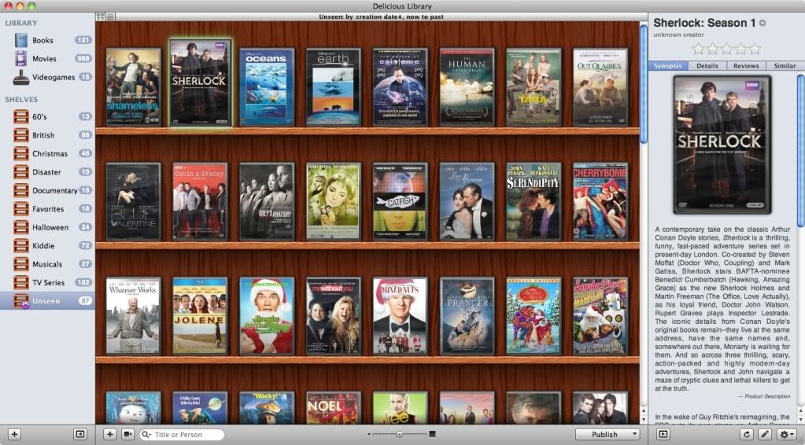Open the Publish dropdown menu

tap(607, 434)
